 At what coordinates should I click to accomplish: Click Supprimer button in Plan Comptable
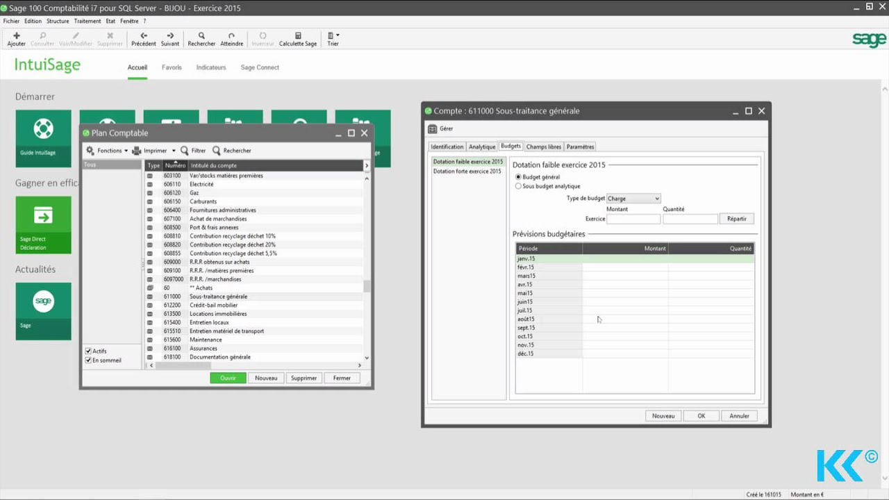[304, 378]
